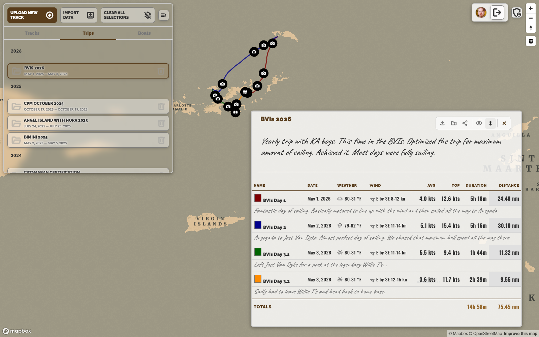Open Angel Island with Nora 2025 trip

pos(88,123)
